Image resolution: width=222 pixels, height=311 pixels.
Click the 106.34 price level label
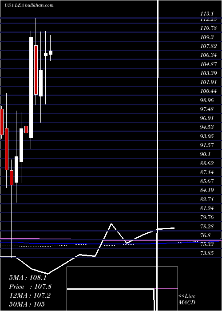pyautogui.click(x=209, y=55)
